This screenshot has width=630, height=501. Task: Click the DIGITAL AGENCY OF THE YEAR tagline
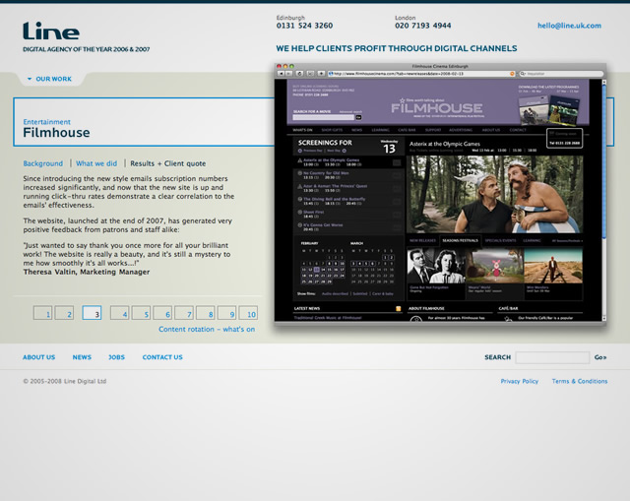point(86,49)
